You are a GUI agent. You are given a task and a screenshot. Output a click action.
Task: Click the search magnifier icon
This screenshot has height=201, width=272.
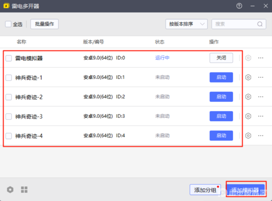[260, 24]
